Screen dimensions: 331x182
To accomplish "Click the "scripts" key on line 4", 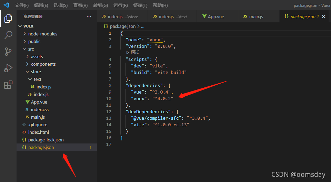I will tap(138, 60).
